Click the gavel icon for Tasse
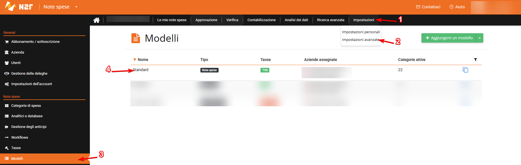The height and width of the screenshot is (165, 521). coord(7,148)
